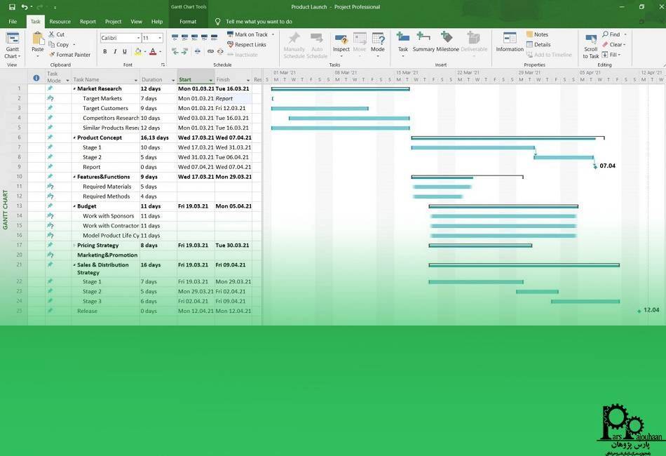Click the 07.04 milestone on the Gantt chart
Viewport: 666px width, 456px height.
click(x=595, y=166)
